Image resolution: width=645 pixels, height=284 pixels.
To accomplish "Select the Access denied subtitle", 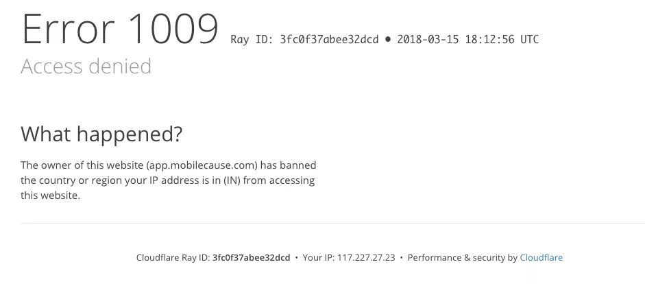I will coord(86,67).
